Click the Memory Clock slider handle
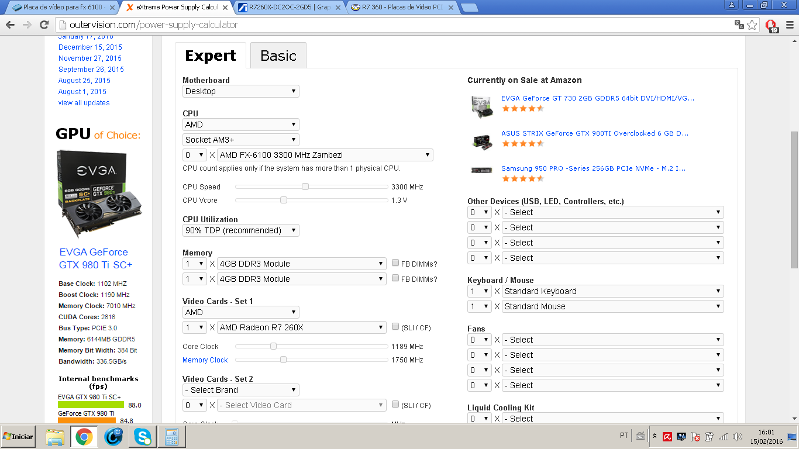The width and height of the screenshot is (799, 449). click(283, 360)
